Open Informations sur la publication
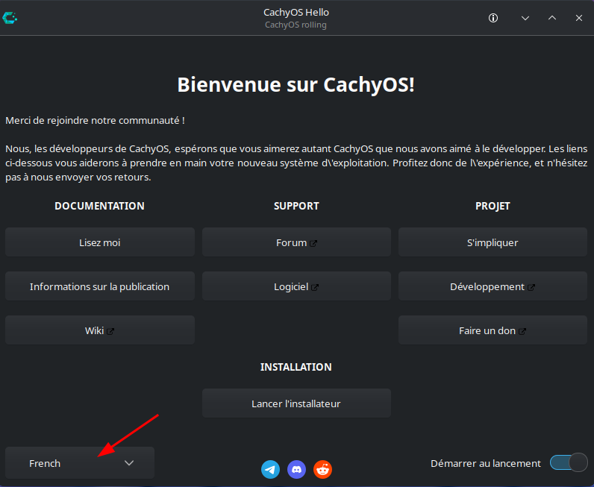 point(100,286)
